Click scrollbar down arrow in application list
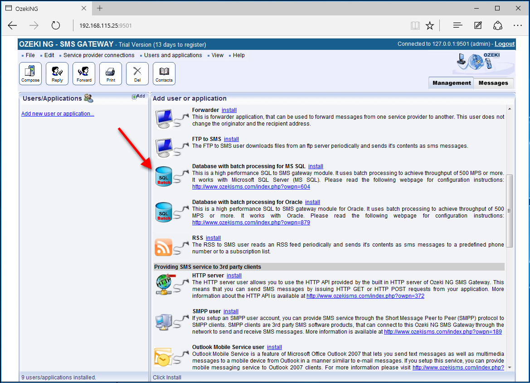 coord(510,367)
